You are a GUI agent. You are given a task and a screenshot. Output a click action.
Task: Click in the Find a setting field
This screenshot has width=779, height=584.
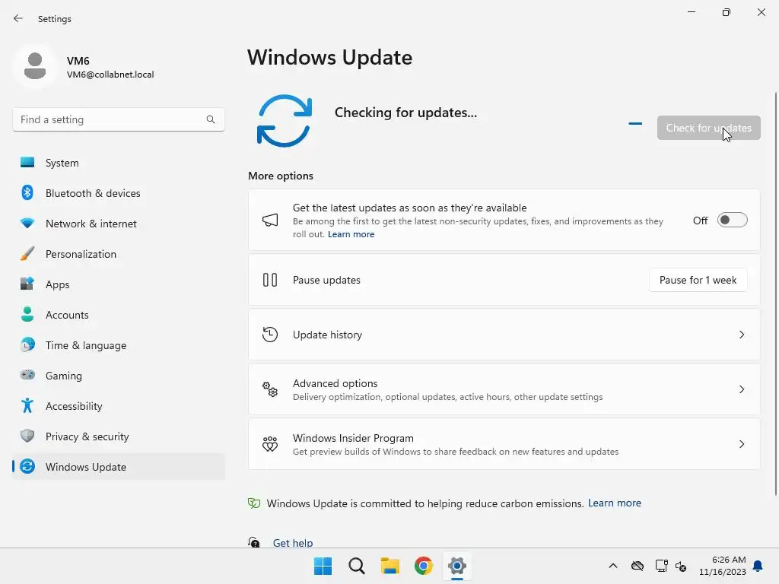click(118, 119)
